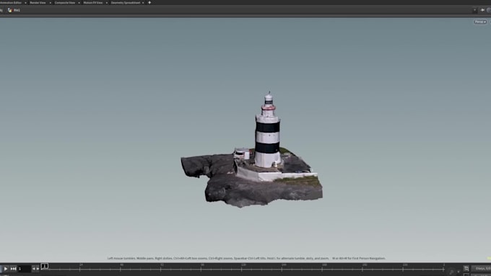Open the Motion FX View tab dropdown arrow

click(106, 3)
